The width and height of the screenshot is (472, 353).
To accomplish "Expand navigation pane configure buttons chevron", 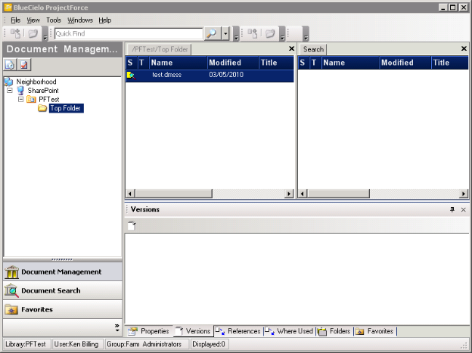I will pos(117,328).
